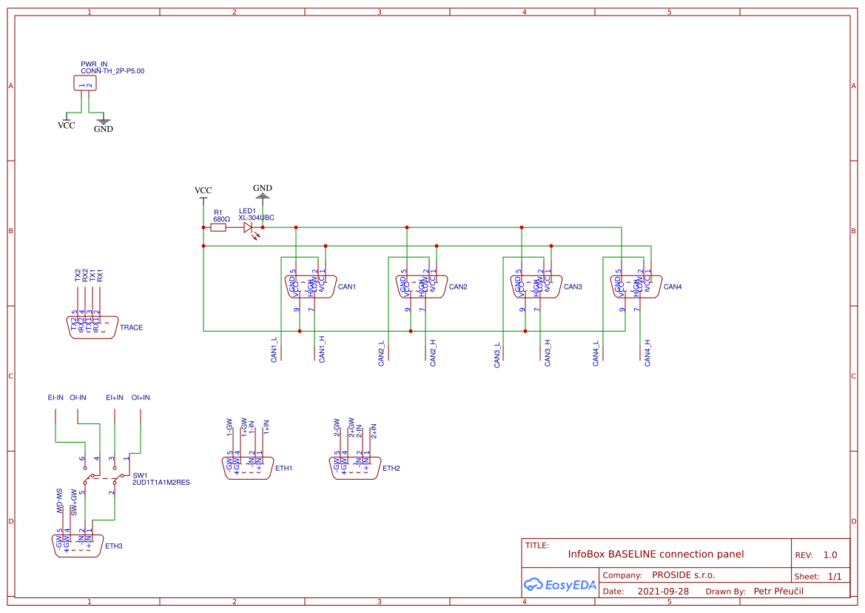Viewport: 865px width, 613px height.
Task: Click the PROSIDE s.r.o. company name
Action: point(684,575)
